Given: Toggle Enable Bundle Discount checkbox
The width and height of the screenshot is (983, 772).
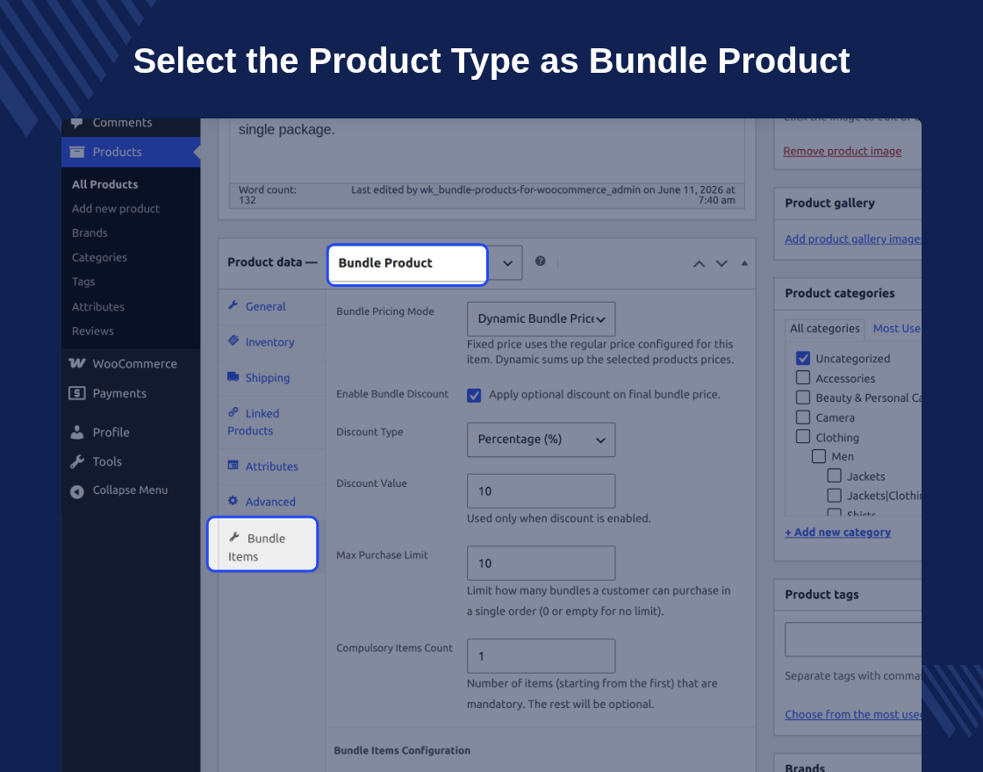Looking at the screenshot, I should pos(474,396).
